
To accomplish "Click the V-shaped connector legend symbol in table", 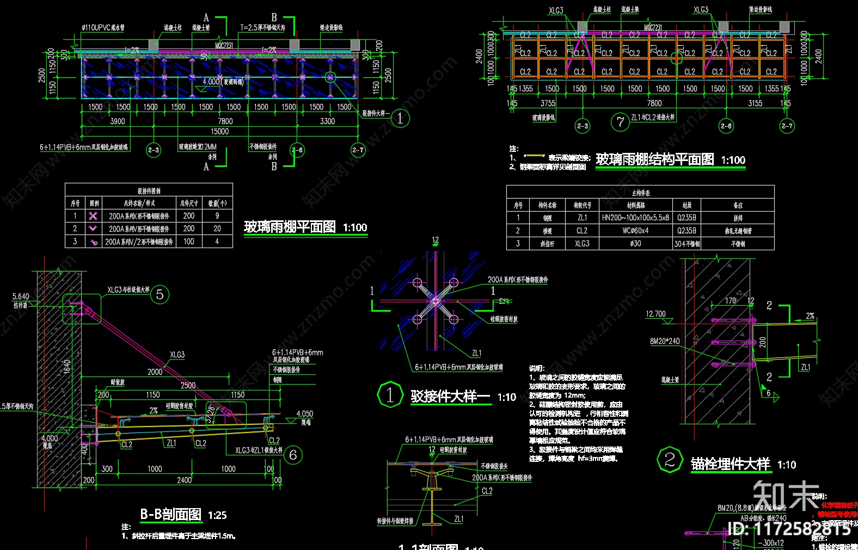I will pyautogui.click(x=94, y=228).
